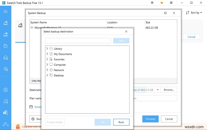Close the Select backup destination dialog
The height and width of the screenshot is (130, 207).
click(x=126, y=32)
